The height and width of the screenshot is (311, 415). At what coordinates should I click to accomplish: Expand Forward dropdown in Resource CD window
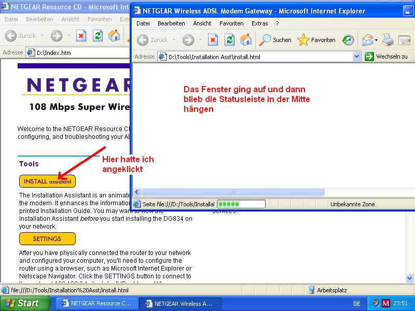pyautogui.click(x=68, y=36)
